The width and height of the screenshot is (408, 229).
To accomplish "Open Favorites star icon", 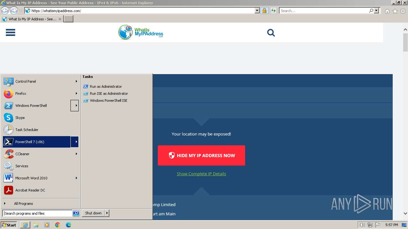I will pos(395,11).
